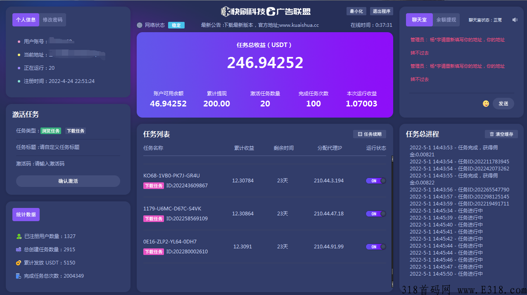Image resolution: width=527 pixels, height=295 pixels.
Task: Click log entry 任务ID:202211783945
Action: click(x=459, y=162)
